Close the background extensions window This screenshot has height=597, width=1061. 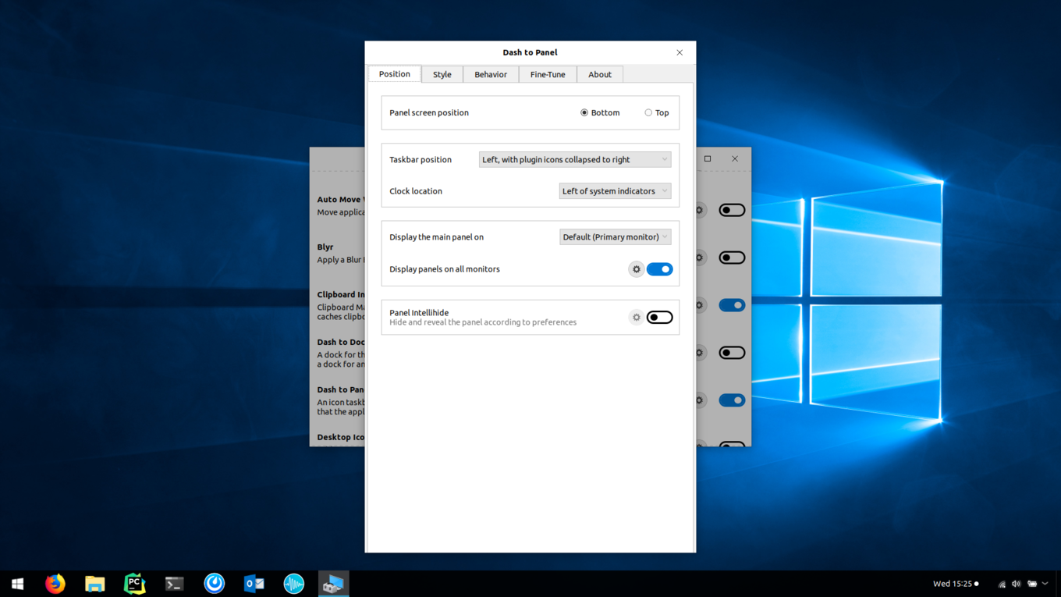pos(735,158)
